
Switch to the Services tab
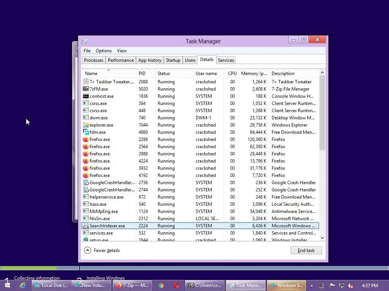point(226,60)
